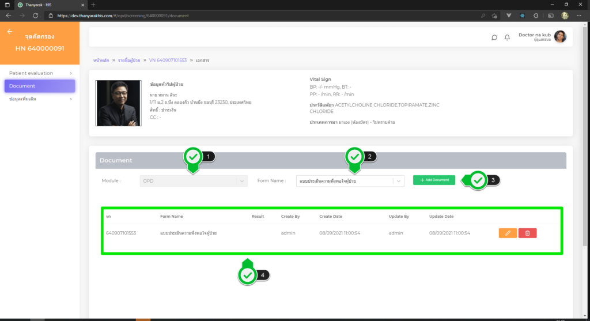Go to หน้าหลัก breadcrumb link
The height and width of the screenshot is (321, 590).
click(x=101, y=61)
